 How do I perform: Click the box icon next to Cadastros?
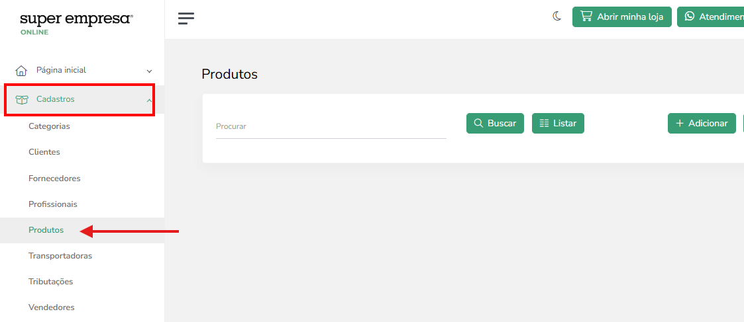(22, 99)
